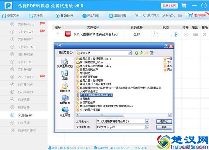The image size is (209, 150).
Task: Select PDF合并 in sidebar
Action: 24,107
